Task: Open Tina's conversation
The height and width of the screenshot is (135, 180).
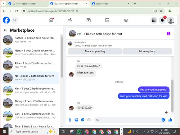Action: point(30,126)
